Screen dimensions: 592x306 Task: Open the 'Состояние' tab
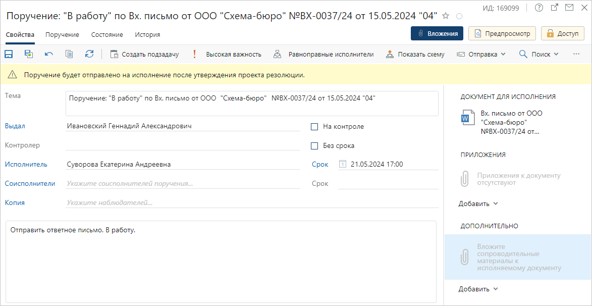tap(107, 35)
